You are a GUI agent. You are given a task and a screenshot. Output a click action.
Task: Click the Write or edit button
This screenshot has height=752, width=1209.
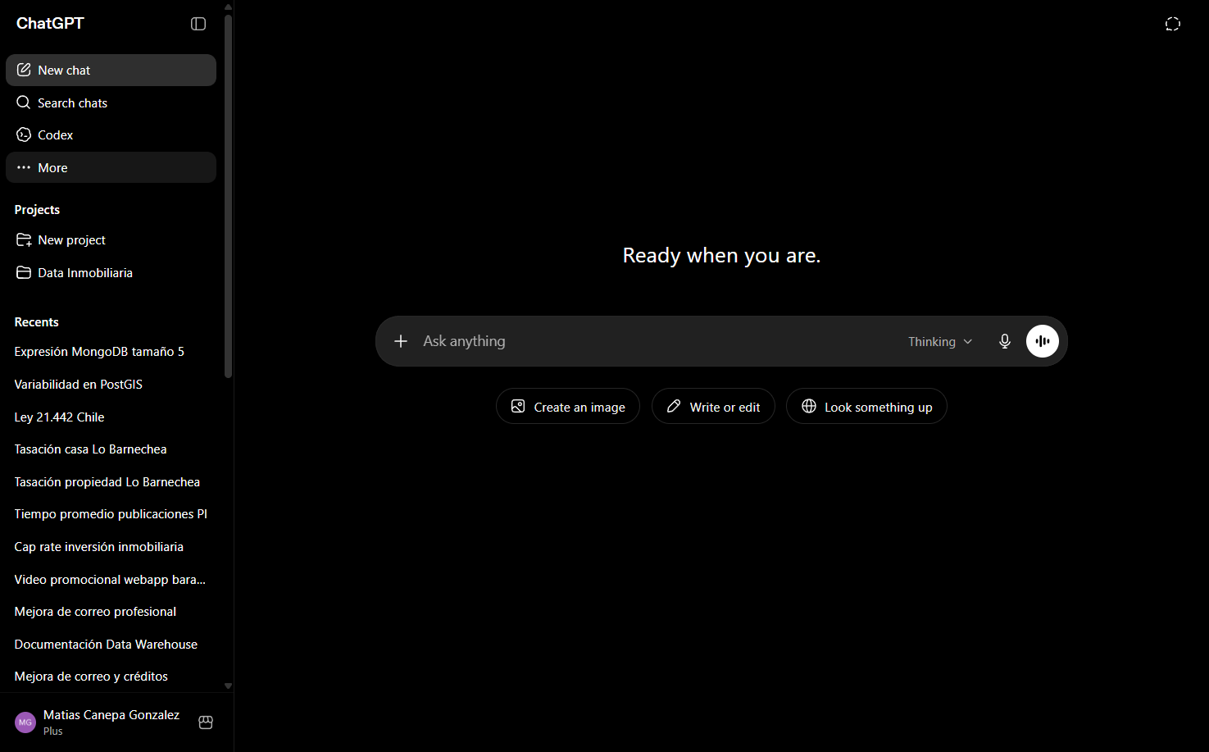point(713,407)
